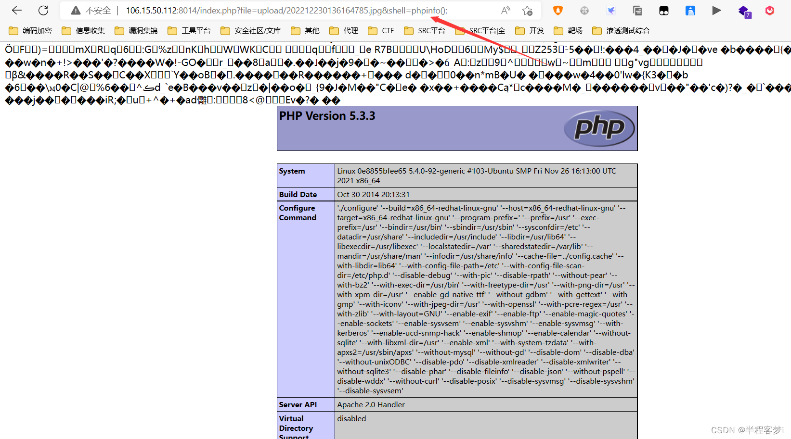
Task: Open the SRC平台 bookmark folder
Action: tap(425, 31)
